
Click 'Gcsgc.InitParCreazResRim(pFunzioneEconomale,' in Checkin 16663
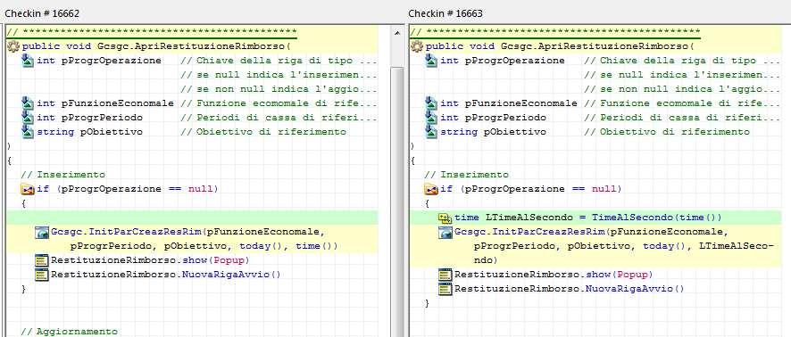click(592, 232)
